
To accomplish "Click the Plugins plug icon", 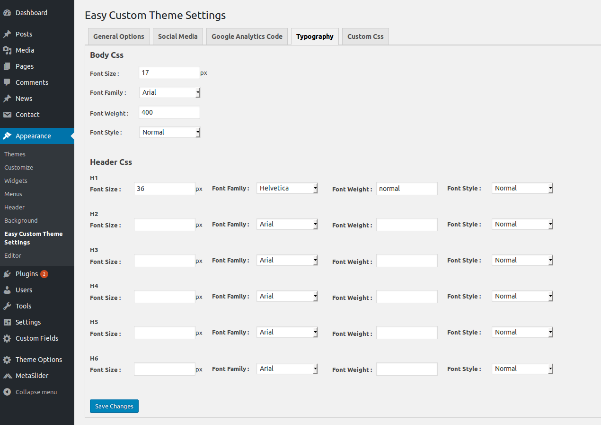I will 7,274.
